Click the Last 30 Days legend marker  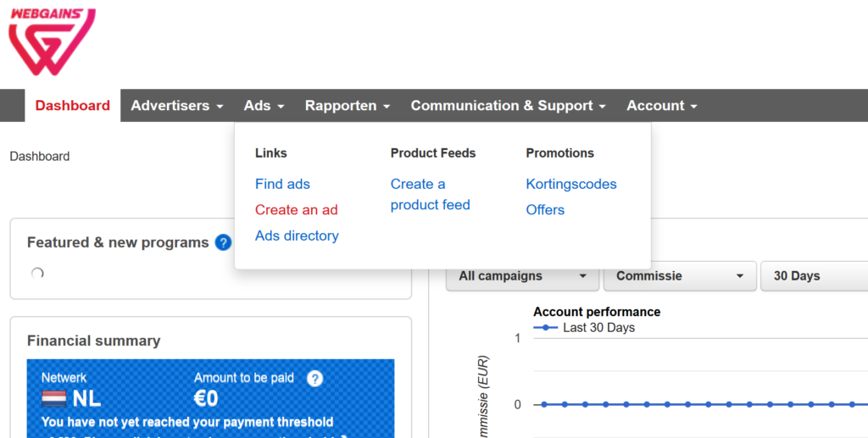(544, 328)
